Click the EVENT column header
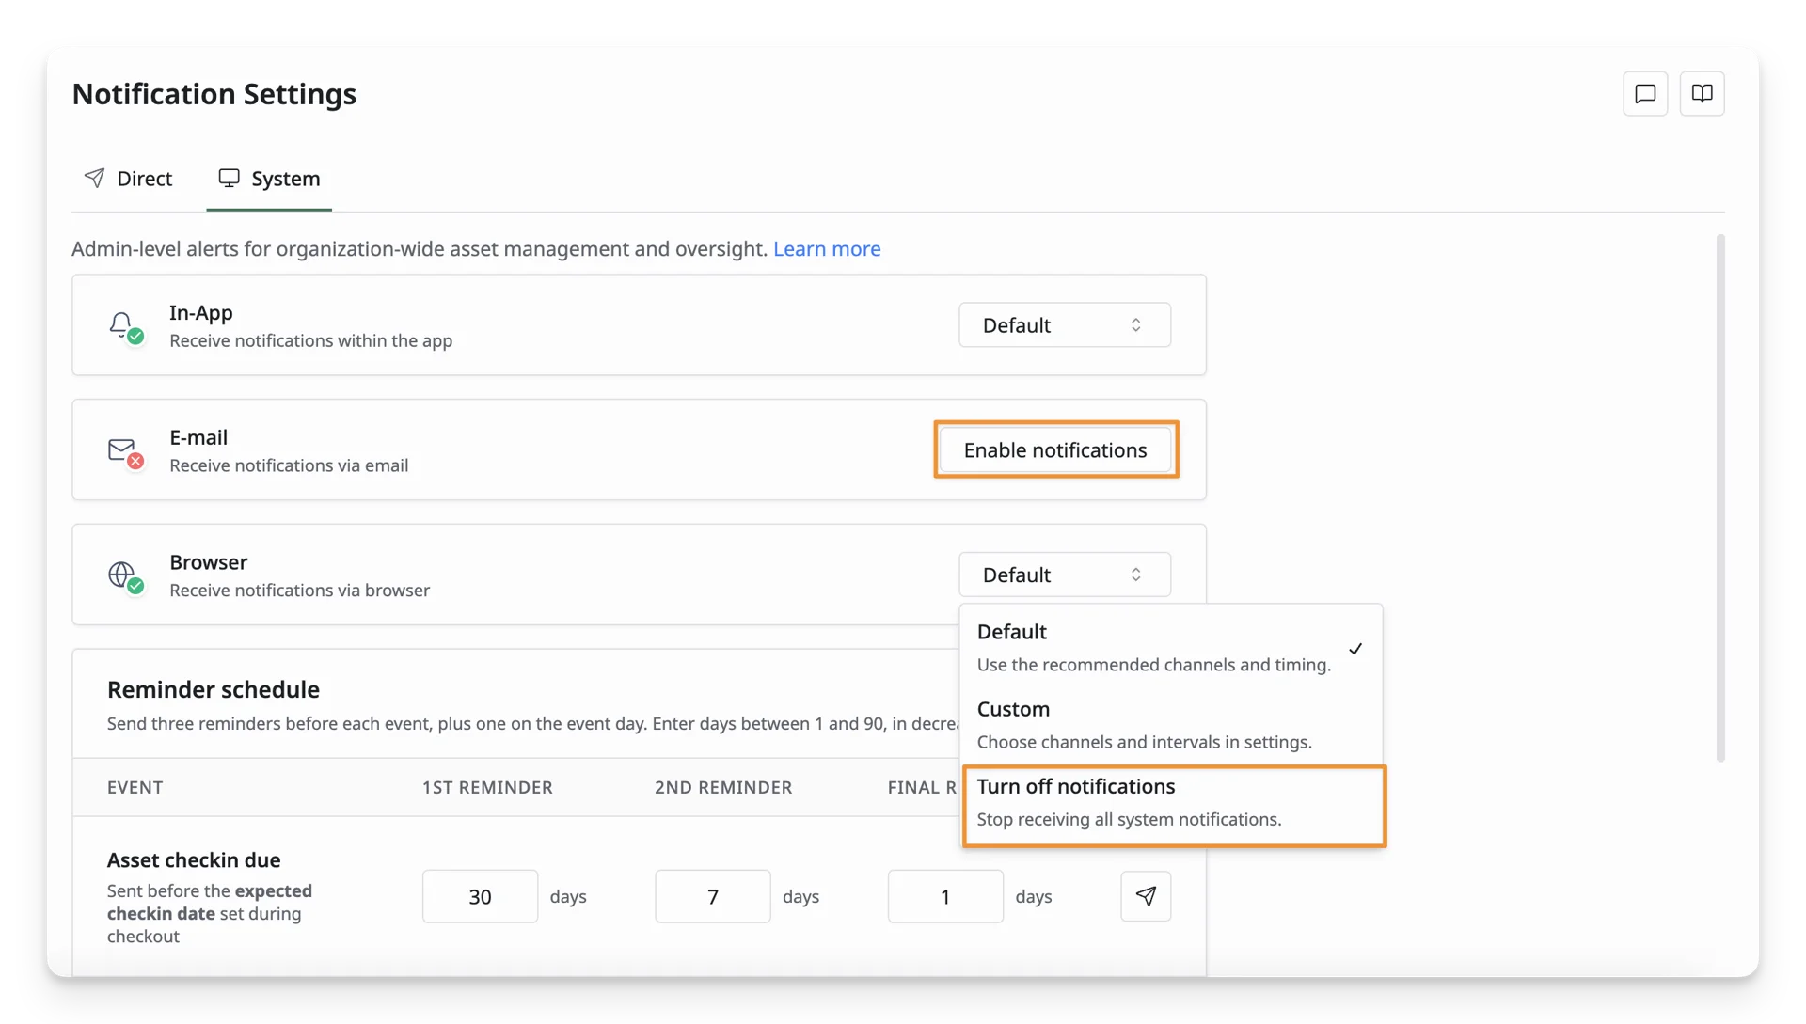The height and width of the screenshot is (1024, 1806). (135, 788)
